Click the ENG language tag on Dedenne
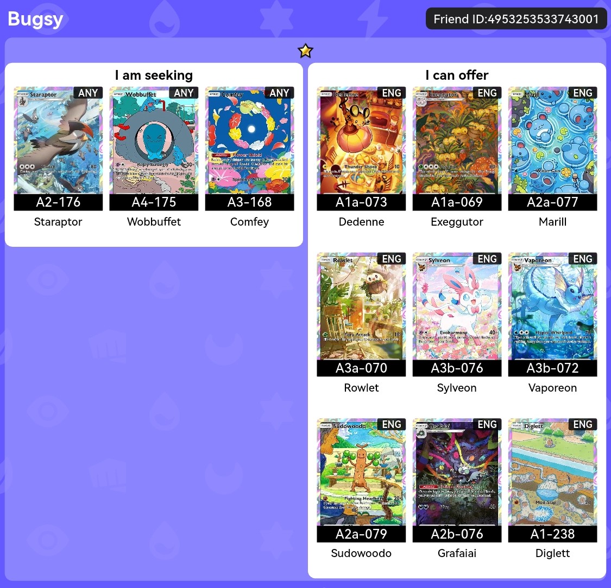The image size is (611, 588). 391,93
